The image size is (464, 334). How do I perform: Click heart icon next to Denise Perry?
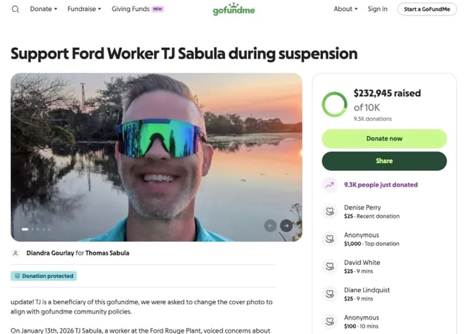(330, 211)
